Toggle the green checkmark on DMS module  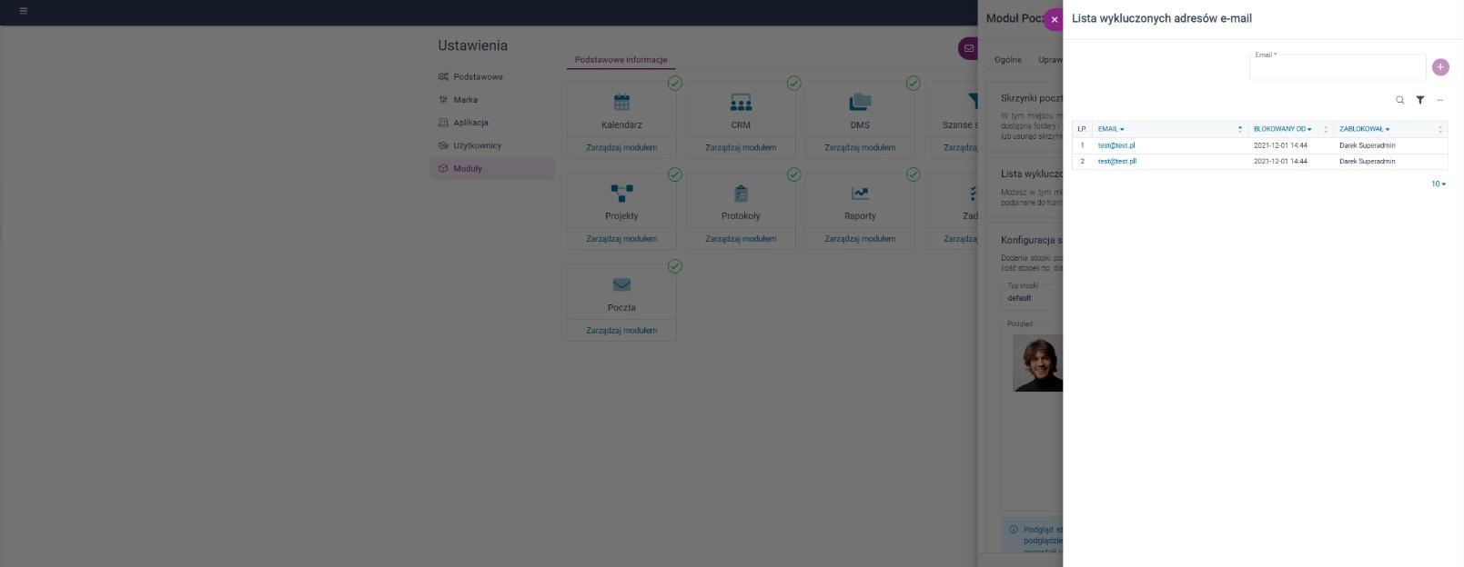click(913, 83)
